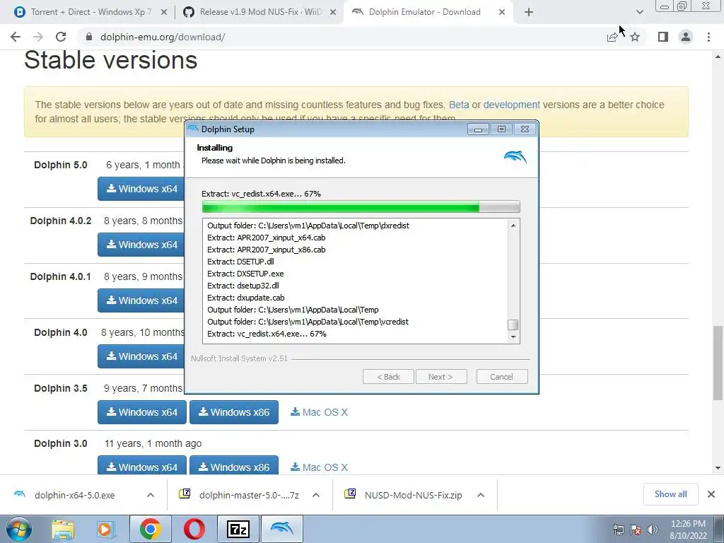This screenshot has height=543, width=724.
Task: Follow the Beta versions link
Action: pos(459,105)
